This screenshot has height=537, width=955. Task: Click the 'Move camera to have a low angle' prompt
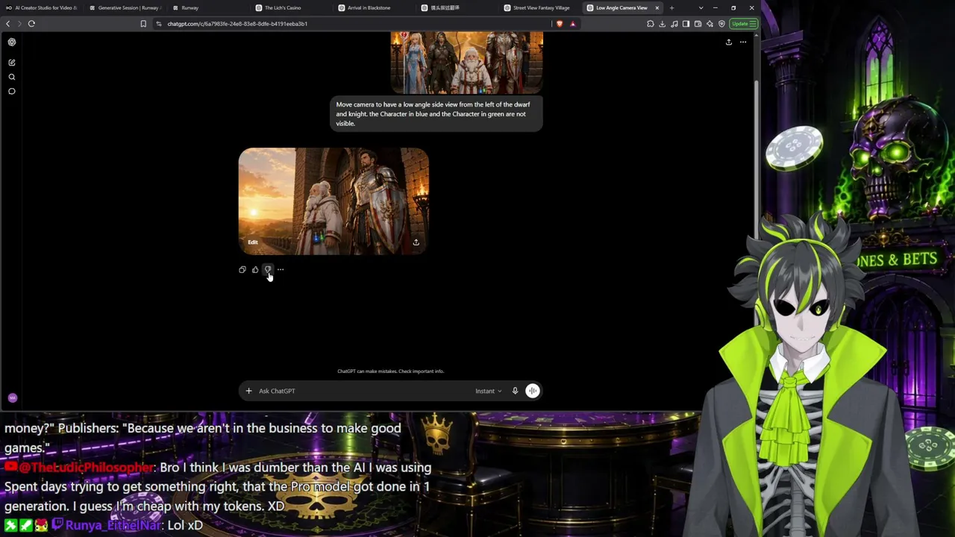pyautogui.click(x=436, y=114)
